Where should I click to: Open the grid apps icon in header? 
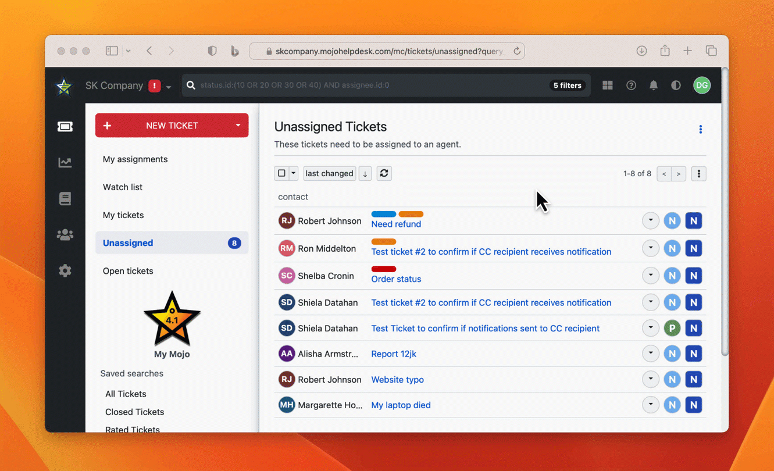pyautogui.click(x=608, y=85)
